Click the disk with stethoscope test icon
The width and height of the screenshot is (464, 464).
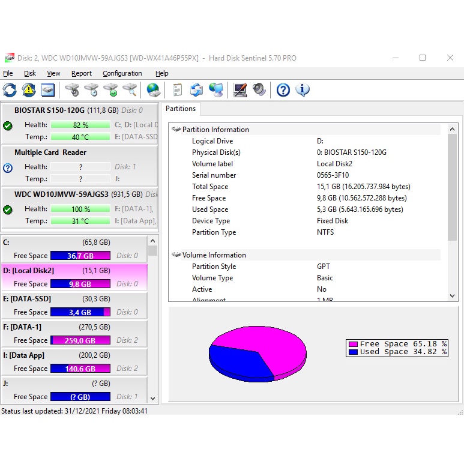tap(72, 90)
